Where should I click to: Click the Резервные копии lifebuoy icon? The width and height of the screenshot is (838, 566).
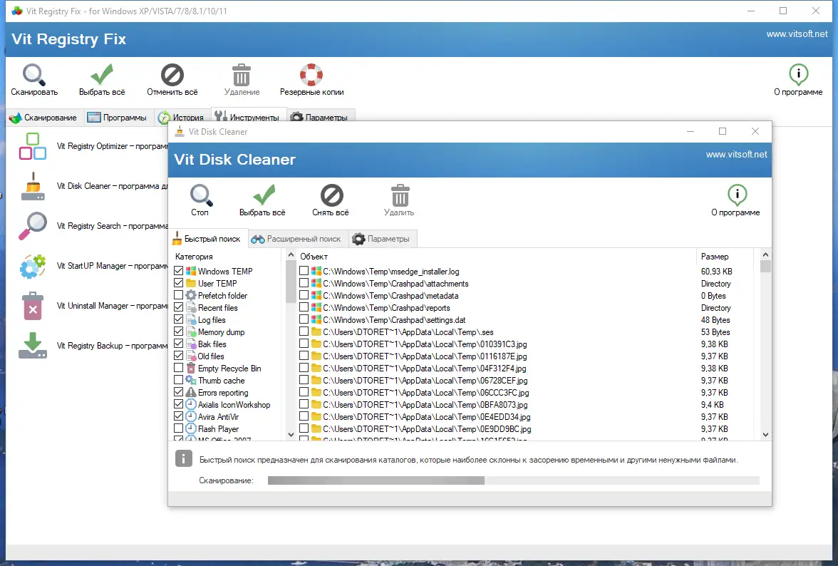[311, 73]
